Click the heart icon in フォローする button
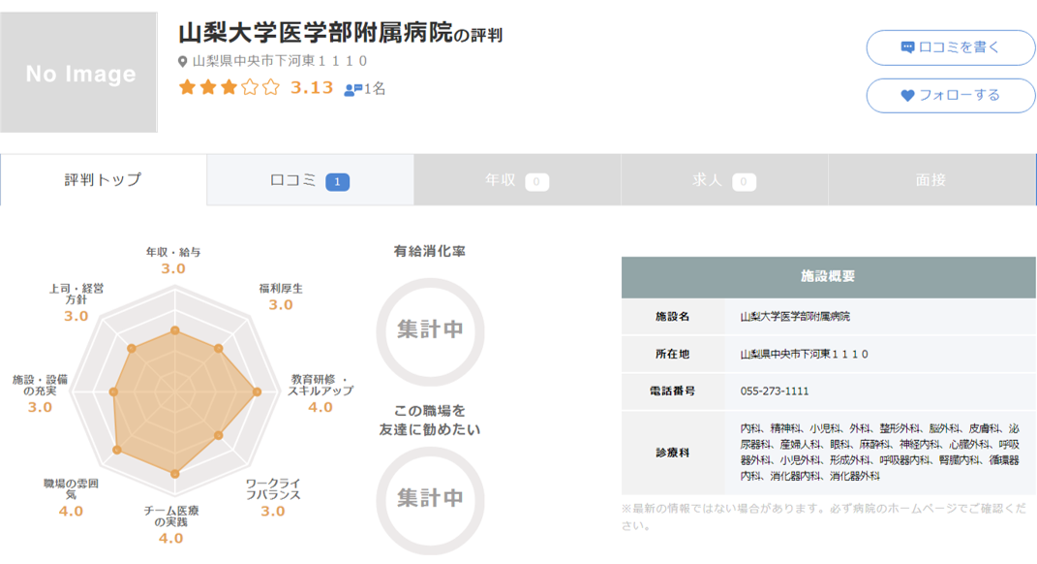 907,94
